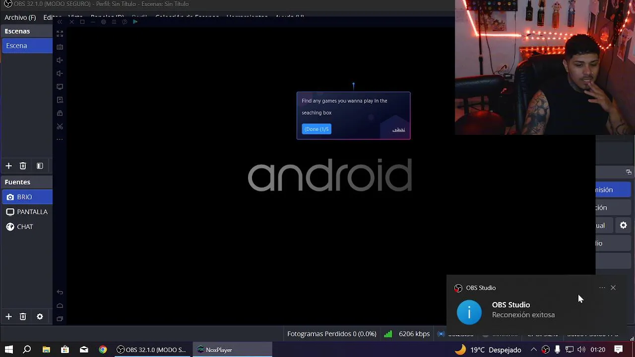Image resolution: width=635 pixels, height=357 pixels.
Task: Click the partially hidden transmission button in OBS controls
Action: click(613, 189)
